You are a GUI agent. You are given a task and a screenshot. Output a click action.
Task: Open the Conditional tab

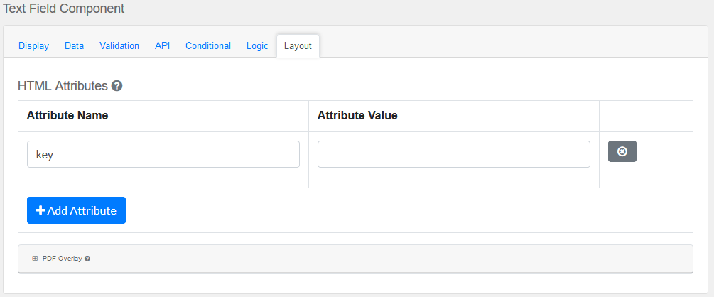[208, 45]
